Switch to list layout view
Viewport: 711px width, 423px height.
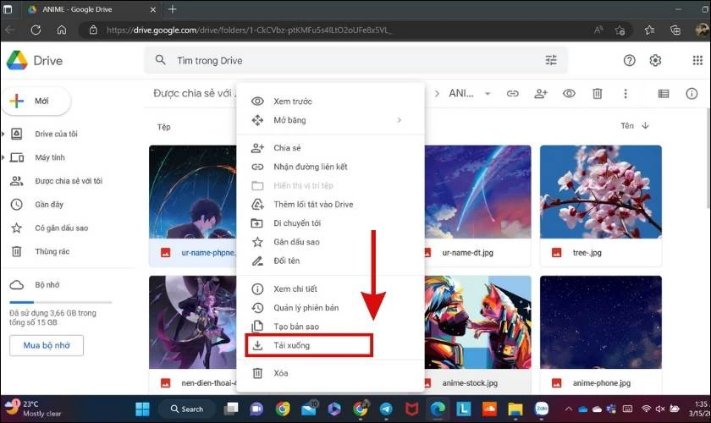click(664, 93)
